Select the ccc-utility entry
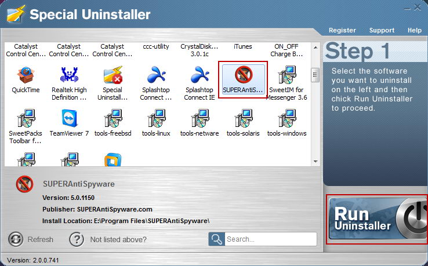 [x=156, y=47]
